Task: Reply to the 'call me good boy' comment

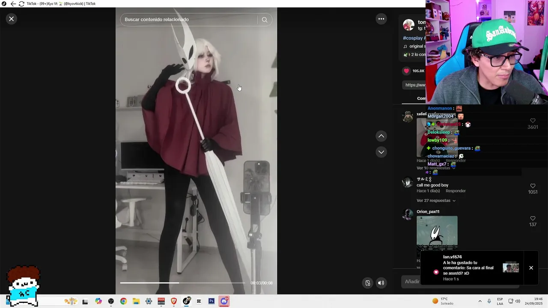Action: pyautogui.click(x=456, y=191)
